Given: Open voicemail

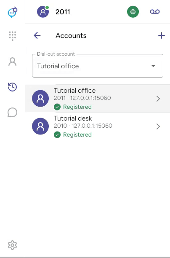Looking at the screenshot, I should tap(155, 12).
